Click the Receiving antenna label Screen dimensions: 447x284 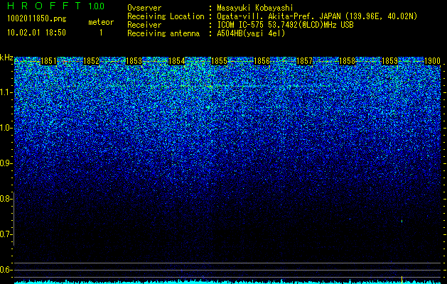point(163,33)
